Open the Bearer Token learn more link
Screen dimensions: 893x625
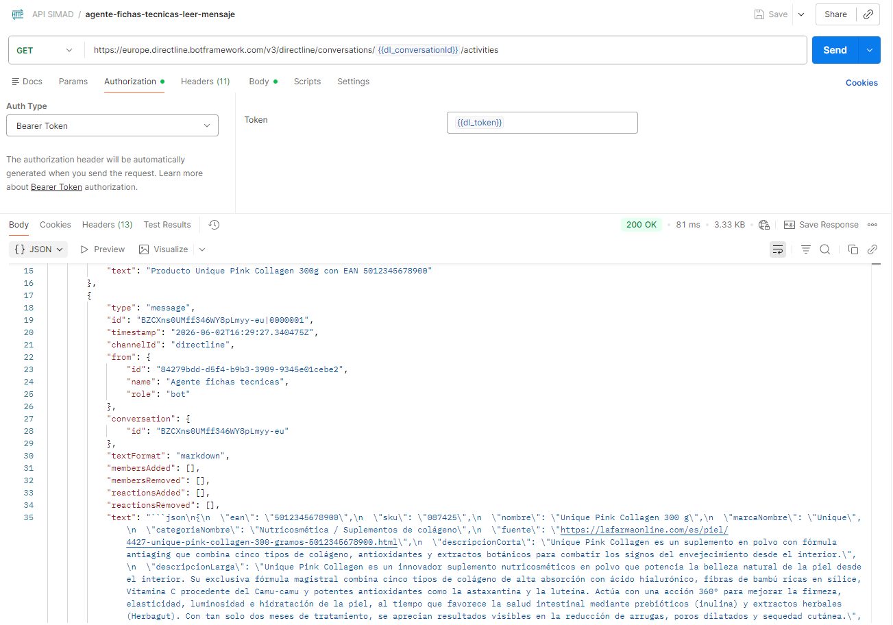pyautogui.click(x=56, y=187)
